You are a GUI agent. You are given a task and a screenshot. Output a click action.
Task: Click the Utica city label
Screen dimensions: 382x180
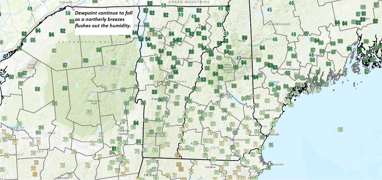click(x=51, y=133)
